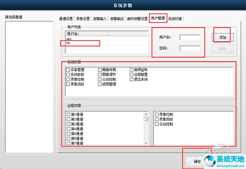Tick the 第1通道 checkbox

[69, 114]
